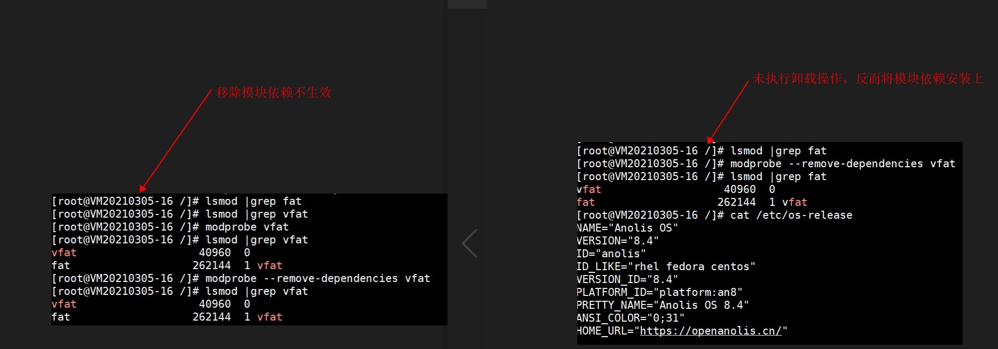Select red annotation text 移除模块依赖不生效

[274, 92]
